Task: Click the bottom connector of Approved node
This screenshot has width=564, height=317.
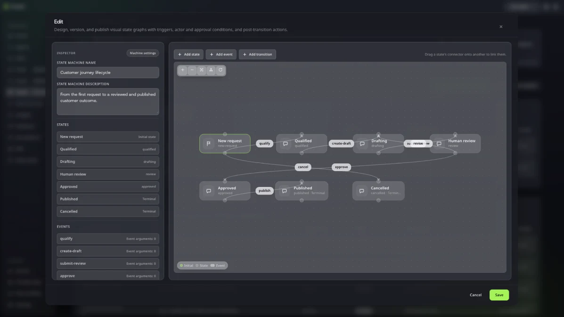Action: [225, 200]
